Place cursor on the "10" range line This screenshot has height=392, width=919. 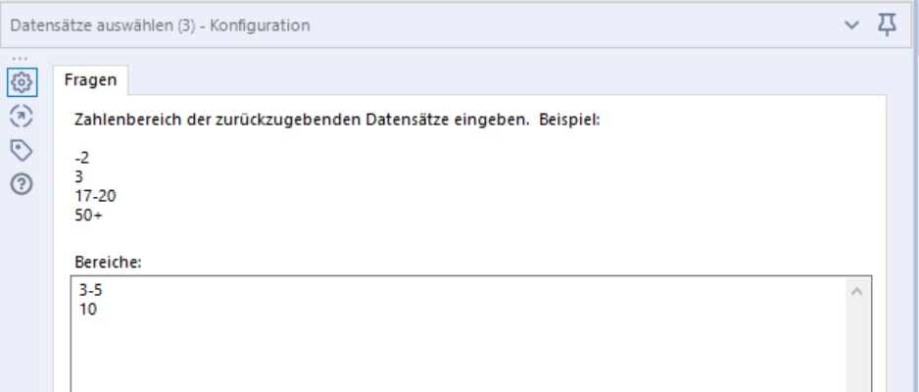tap(88, 309)
